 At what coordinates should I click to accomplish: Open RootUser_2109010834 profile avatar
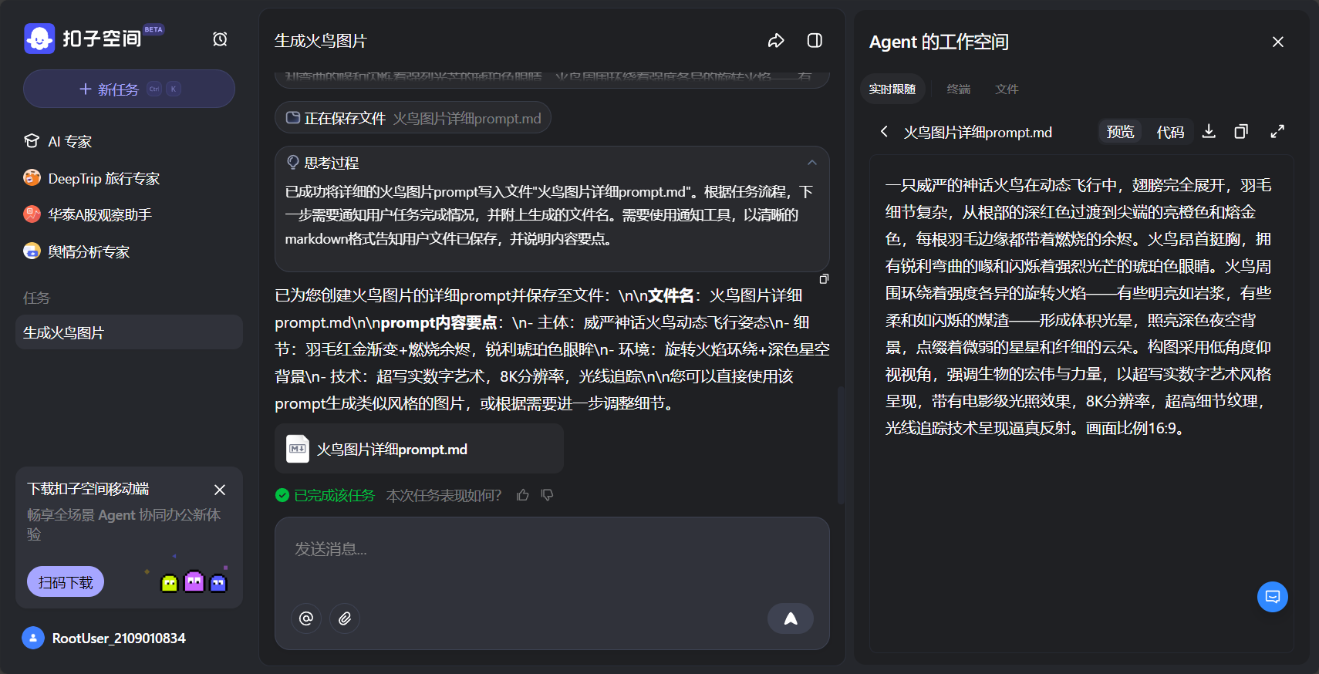tap(33, 638)
